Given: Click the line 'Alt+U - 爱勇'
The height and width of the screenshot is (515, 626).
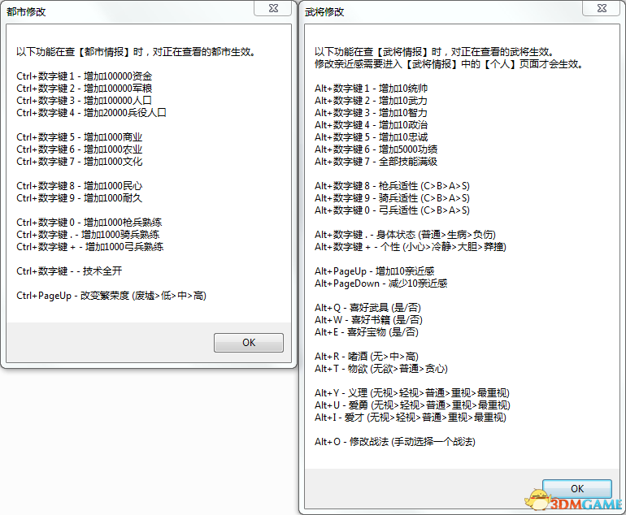Looking at the screenshot, I should (x=413, y=405).
